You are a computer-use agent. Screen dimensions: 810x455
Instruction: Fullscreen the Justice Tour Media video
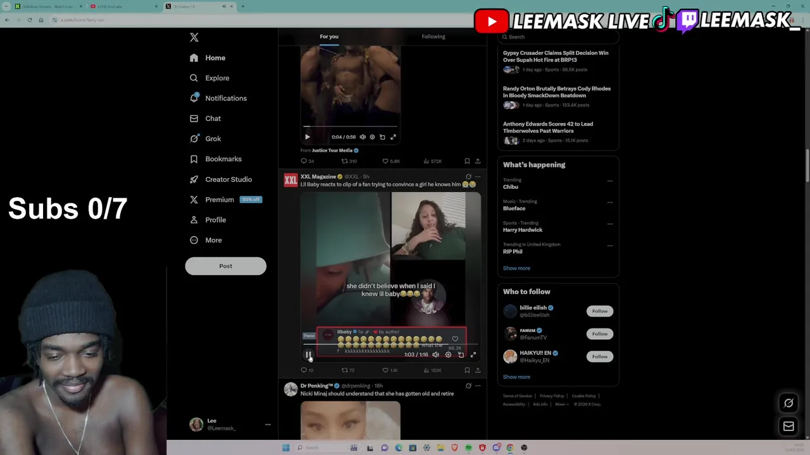pyautogui.click(x=393, y=136)
